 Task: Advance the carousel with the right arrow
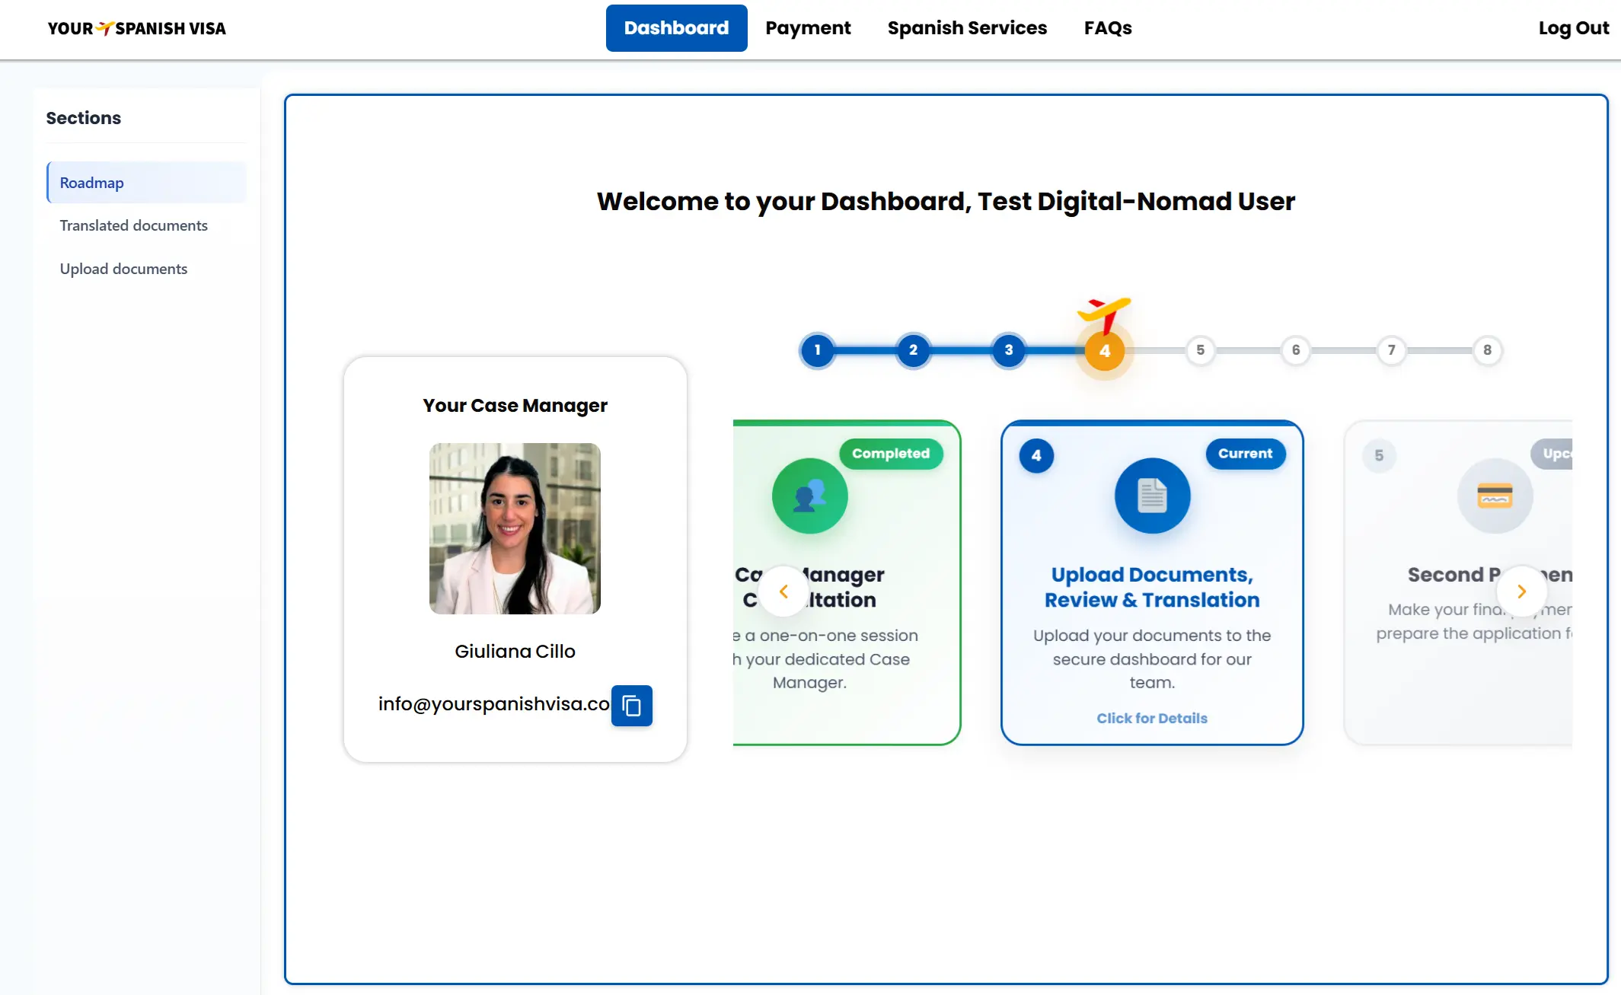pos(1521,592)
